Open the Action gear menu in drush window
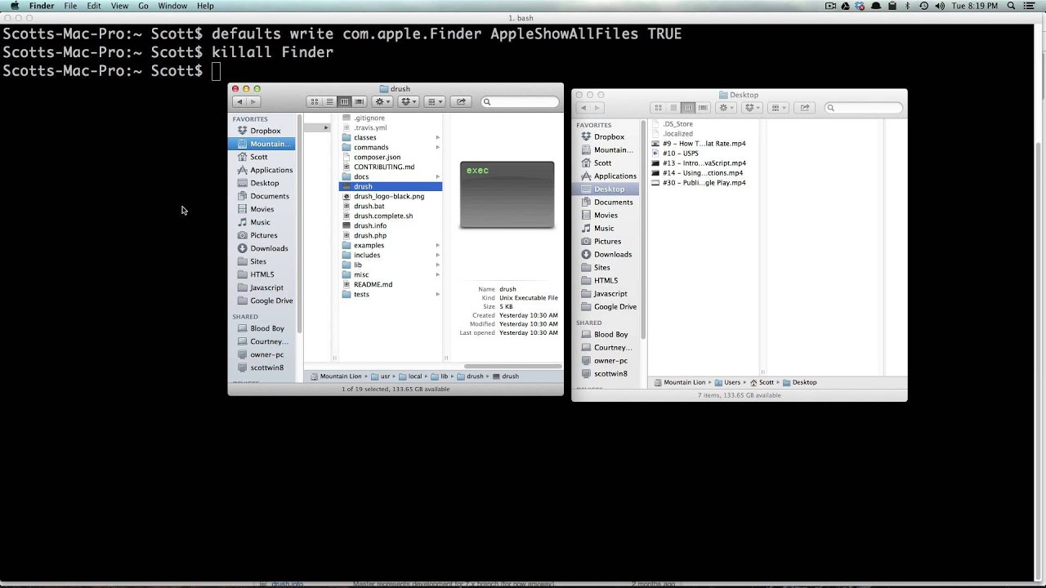Viewport: 1046px width, 588px height. click(382, 102)
